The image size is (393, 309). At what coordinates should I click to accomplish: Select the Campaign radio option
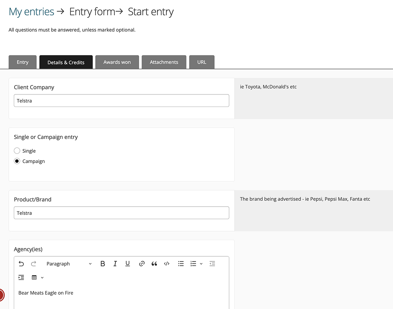pyautogui.click(x=17, y=161)
